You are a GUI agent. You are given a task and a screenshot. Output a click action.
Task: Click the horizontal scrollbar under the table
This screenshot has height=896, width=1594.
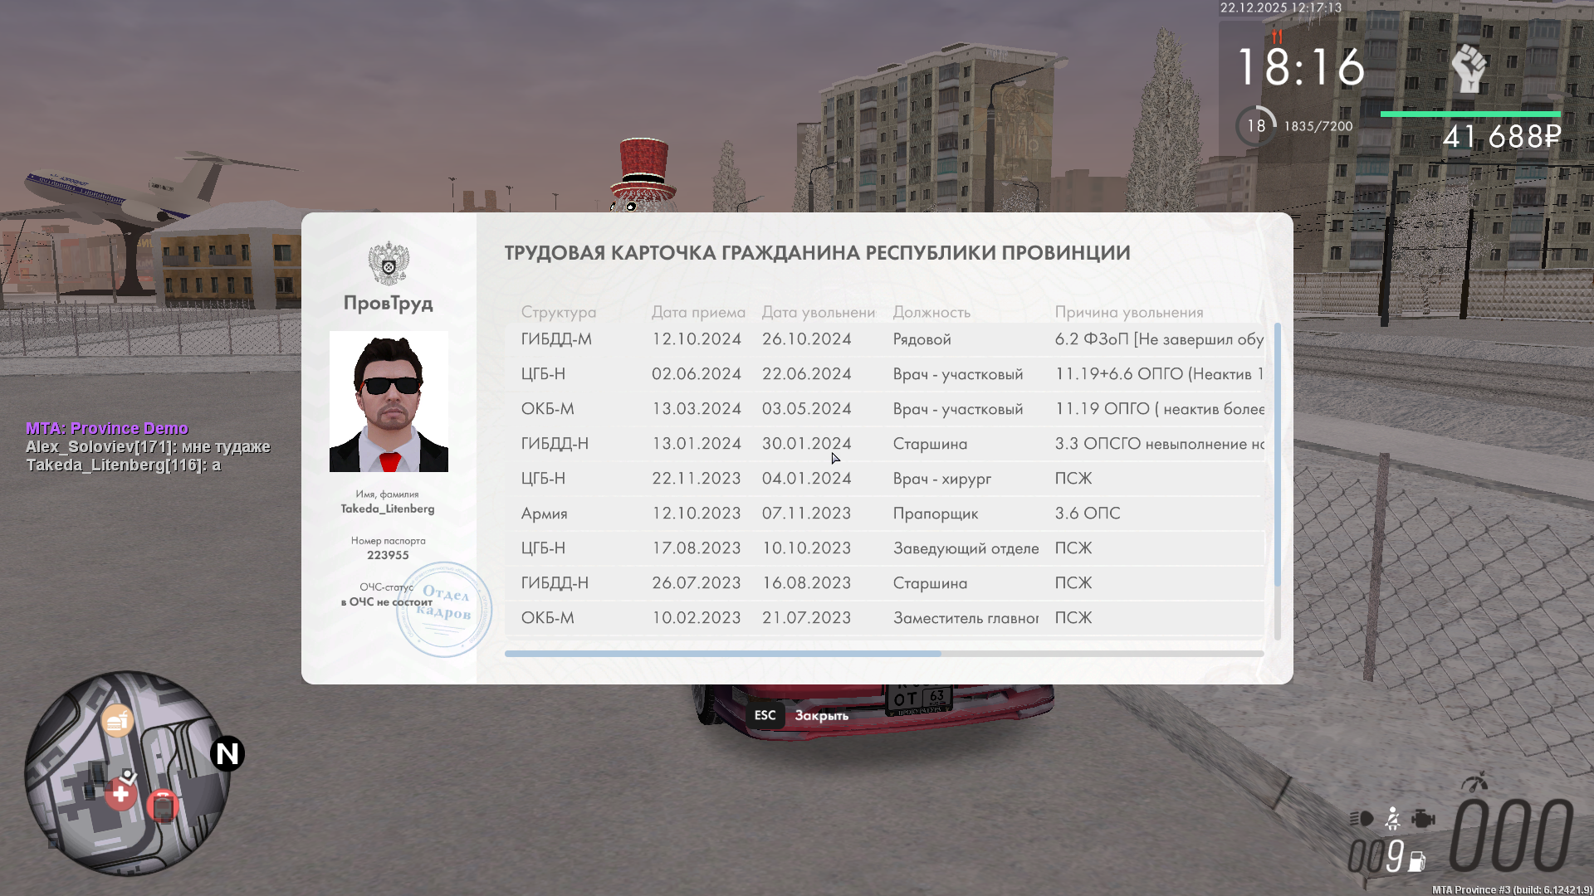tap(722, 654)
